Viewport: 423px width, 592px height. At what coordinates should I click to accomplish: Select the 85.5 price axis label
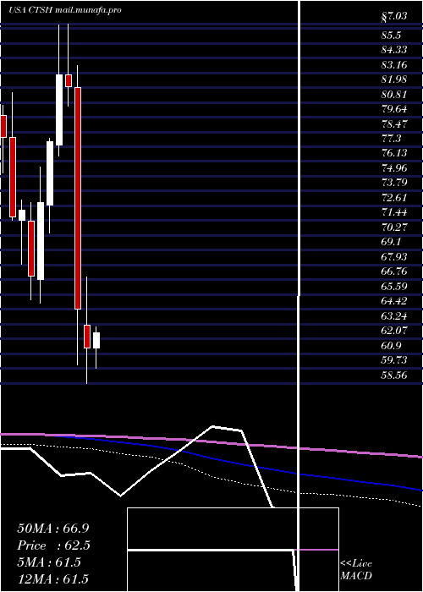[x=391, y=36]
